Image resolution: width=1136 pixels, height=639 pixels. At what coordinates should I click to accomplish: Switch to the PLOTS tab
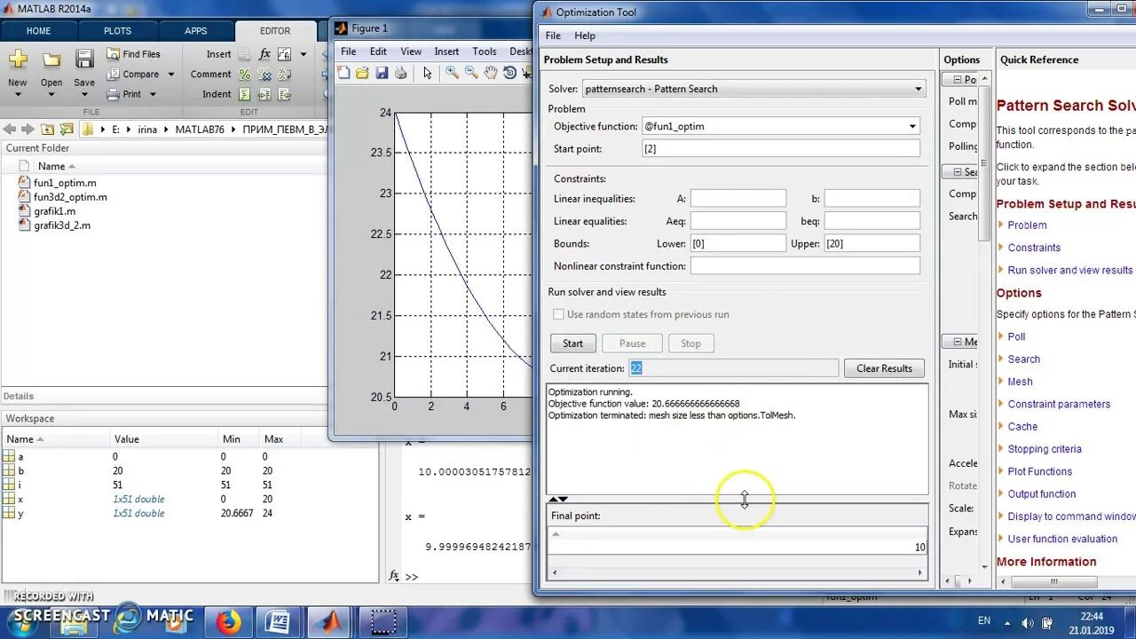(x=117, y=31)
